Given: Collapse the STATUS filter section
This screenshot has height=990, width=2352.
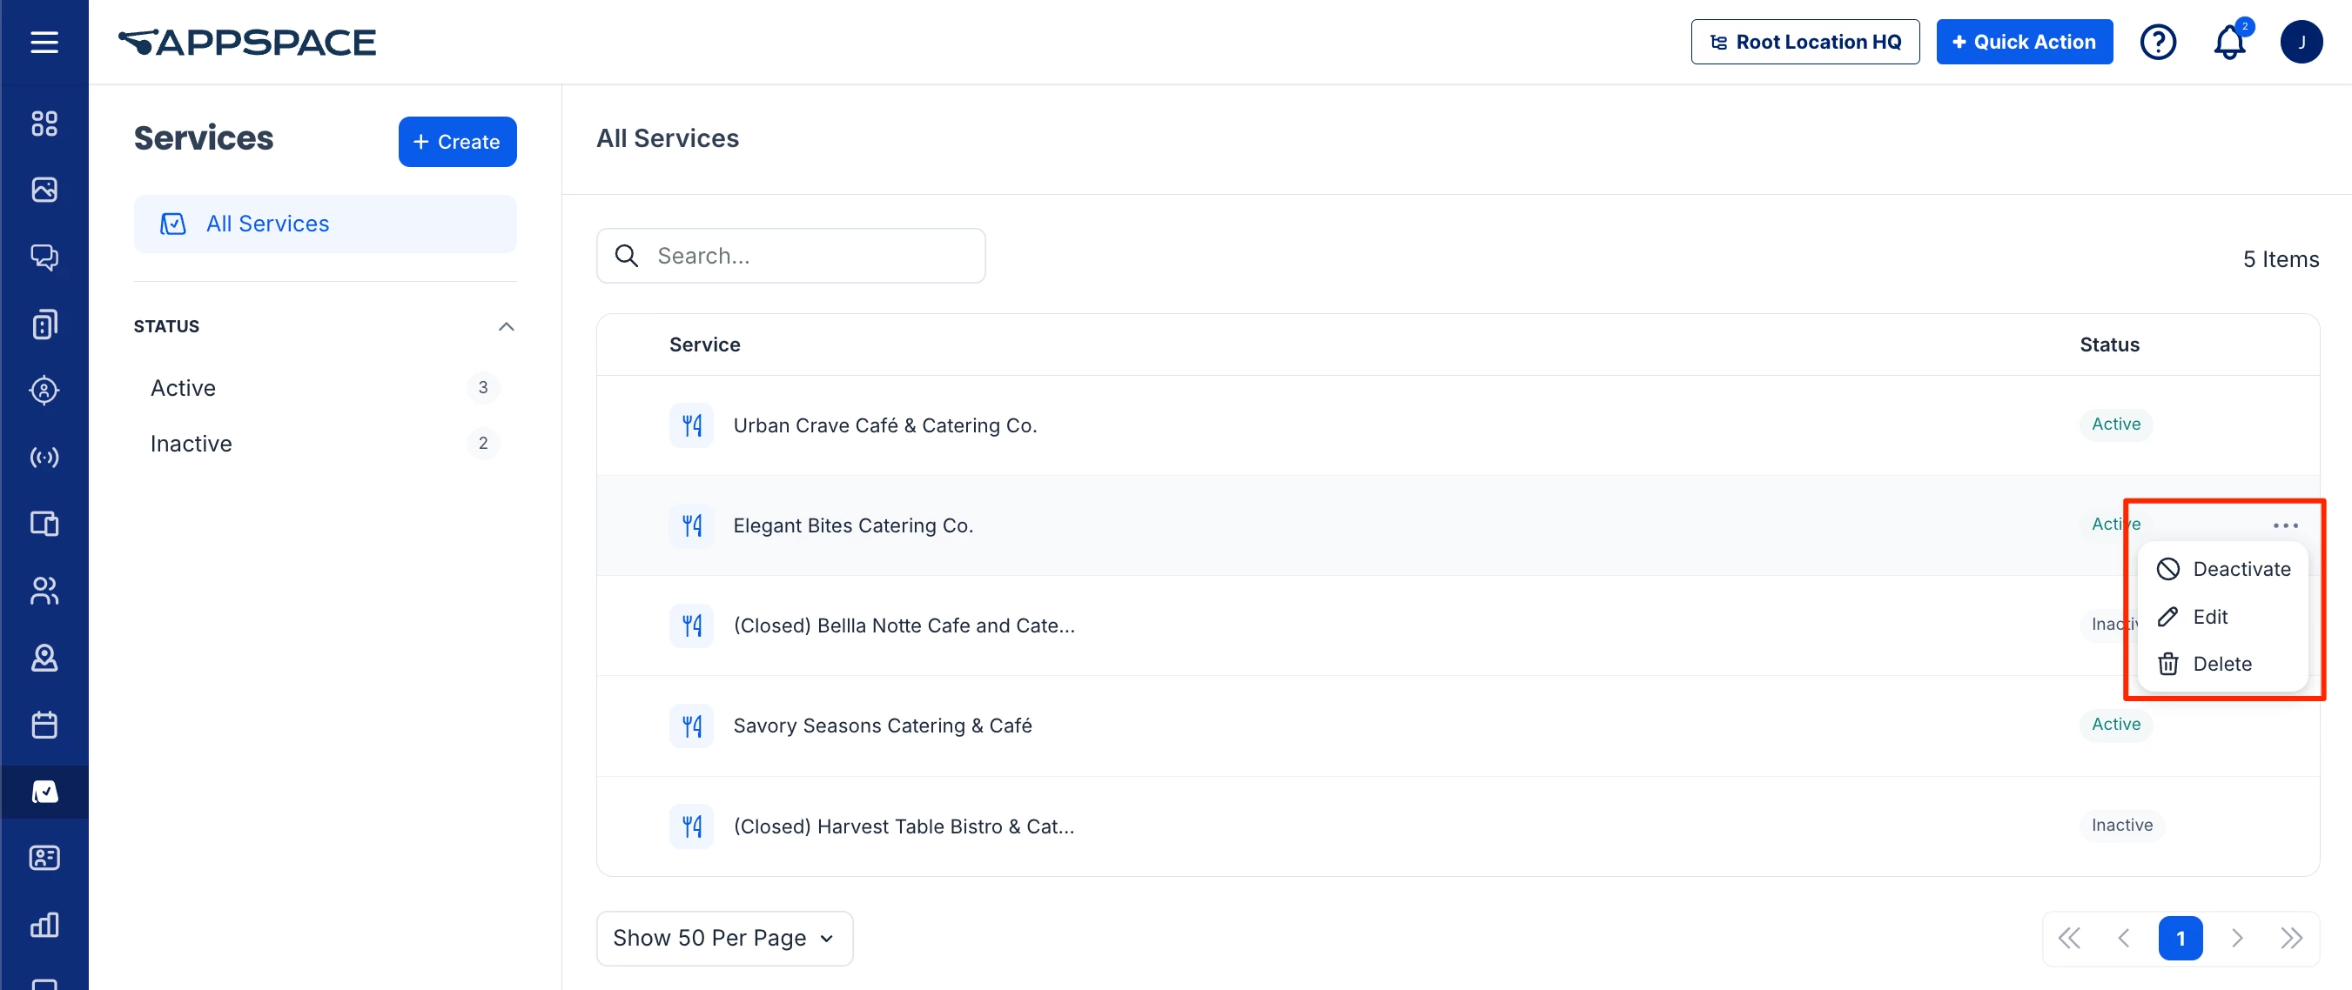Looking at the screenshot, I should (506, 326).
